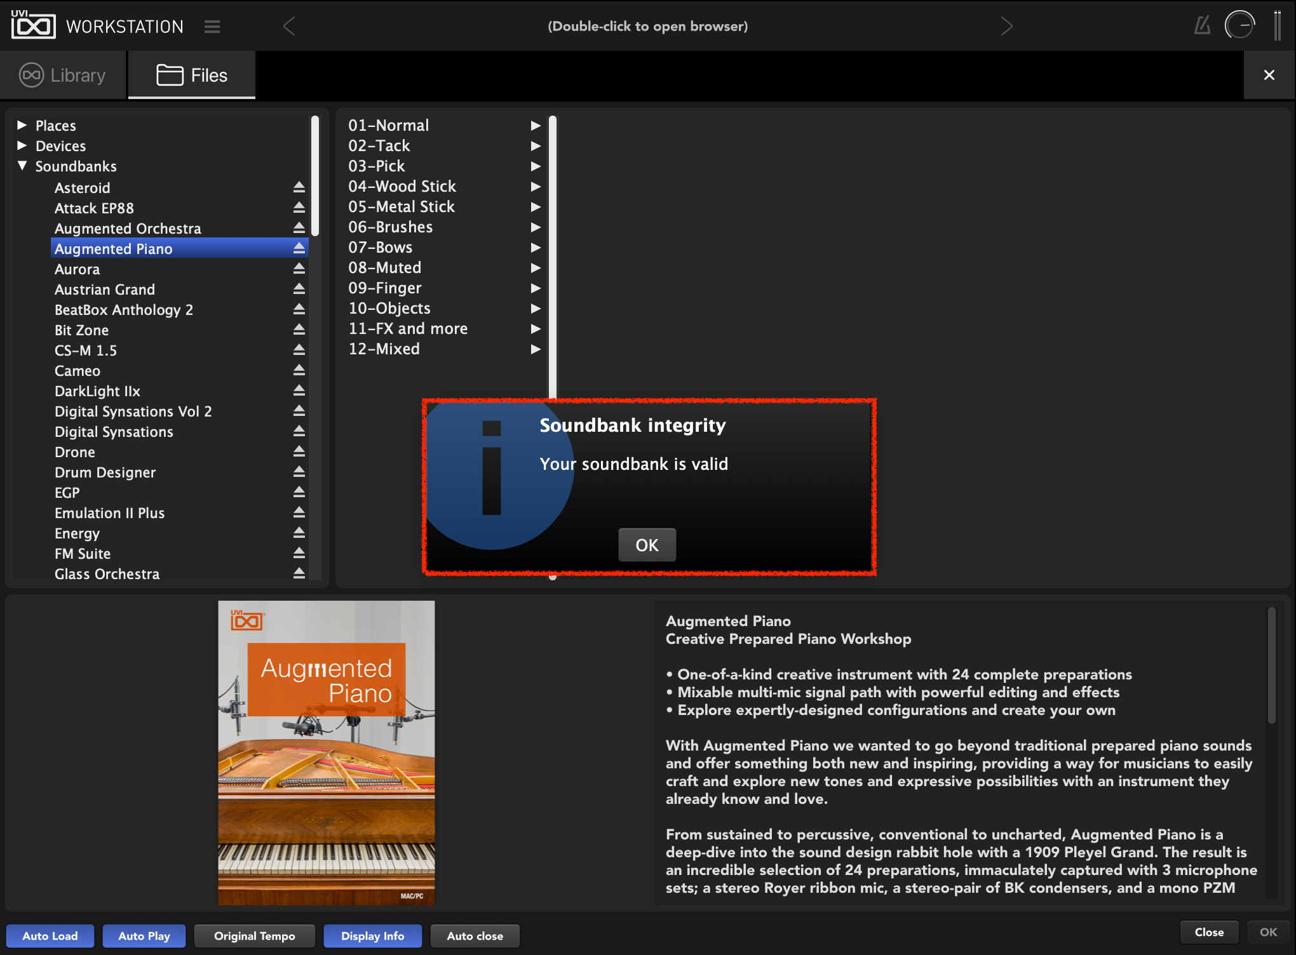Click the Close button at bottom right
Image resolution: width=1296 pixels, height=955 pixels.
(1209, 932)
